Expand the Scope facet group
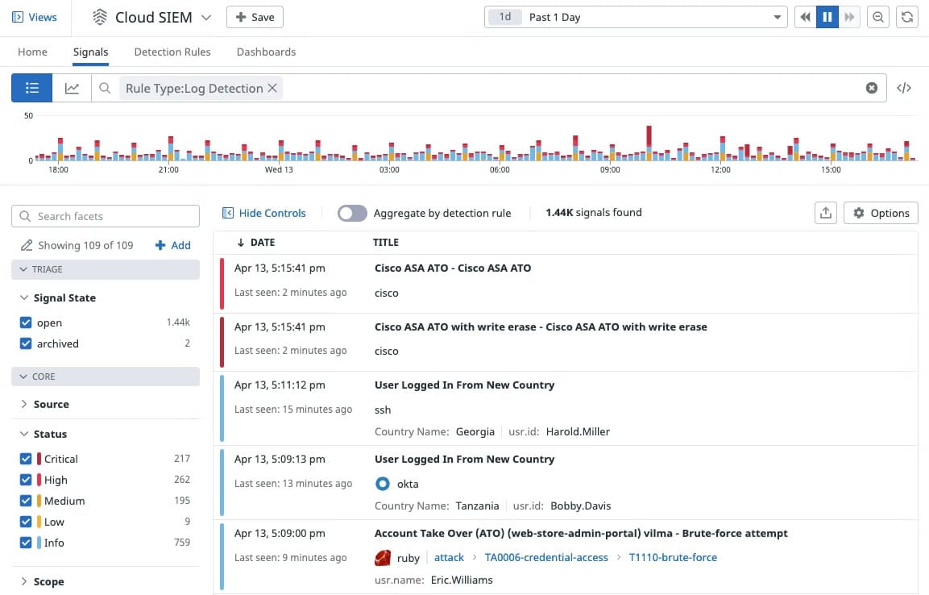Viewport: 929px width, 595px height. tap(48, 581)
